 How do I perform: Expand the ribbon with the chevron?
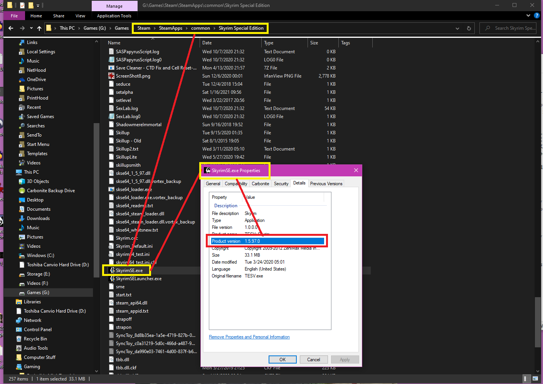pos(528,15)
